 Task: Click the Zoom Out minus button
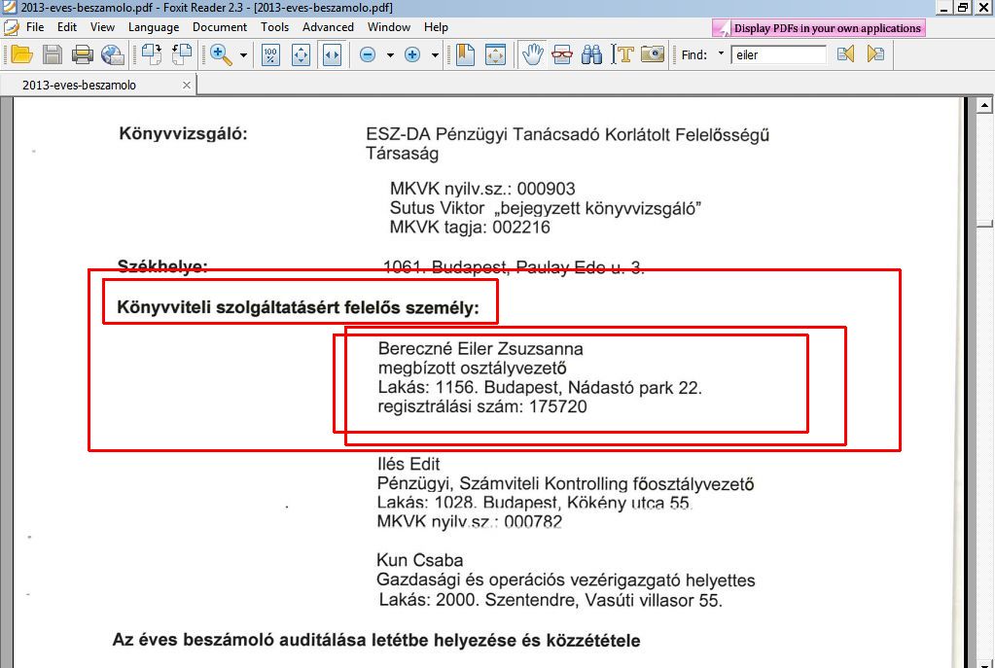pos(368,54)
